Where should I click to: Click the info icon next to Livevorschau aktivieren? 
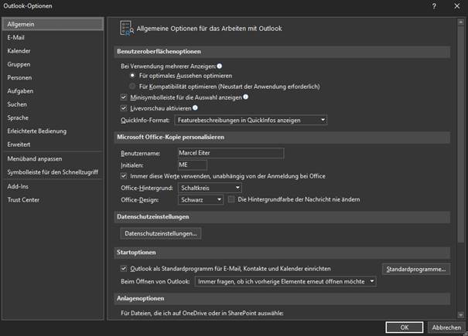(195, 107)
